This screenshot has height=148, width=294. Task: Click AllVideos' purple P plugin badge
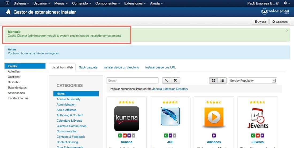[214, 135]
